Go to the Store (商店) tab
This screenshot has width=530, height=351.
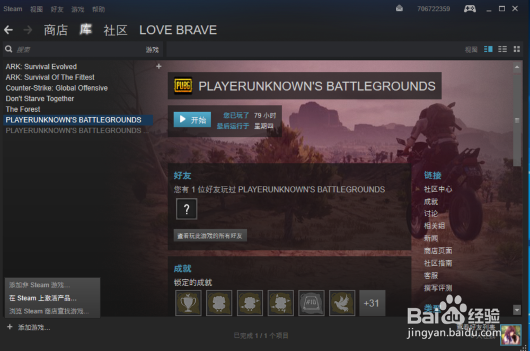[x=56, y=30]
